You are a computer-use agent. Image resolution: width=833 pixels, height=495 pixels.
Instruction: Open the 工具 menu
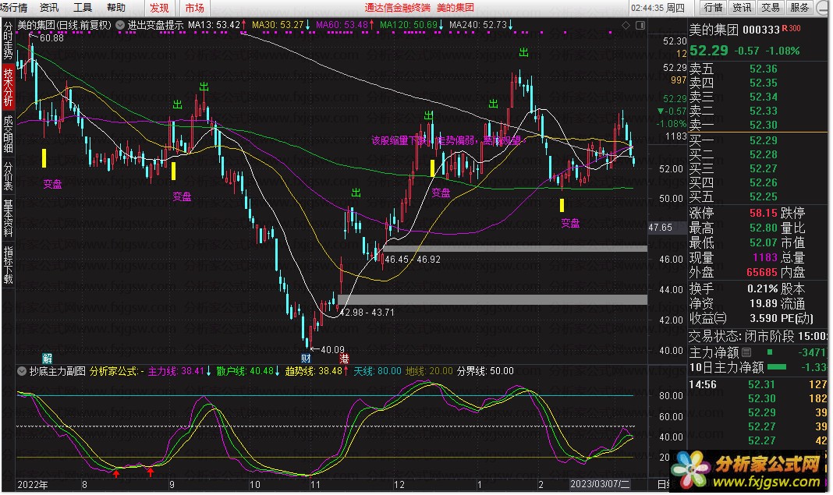coord(83,8)
